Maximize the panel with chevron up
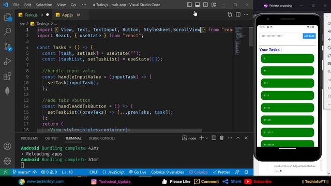This screenshot has width=331, height=186. (238, 138)
